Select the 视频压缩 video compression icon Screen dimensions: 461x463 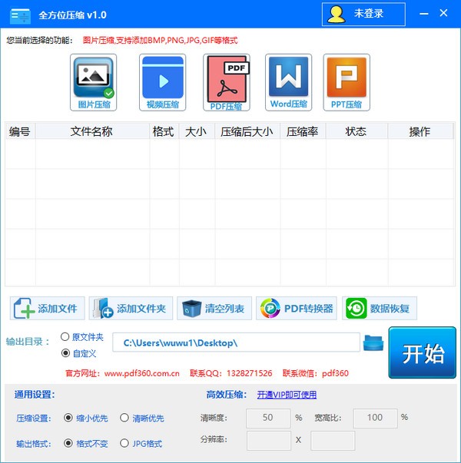point(163,82)
